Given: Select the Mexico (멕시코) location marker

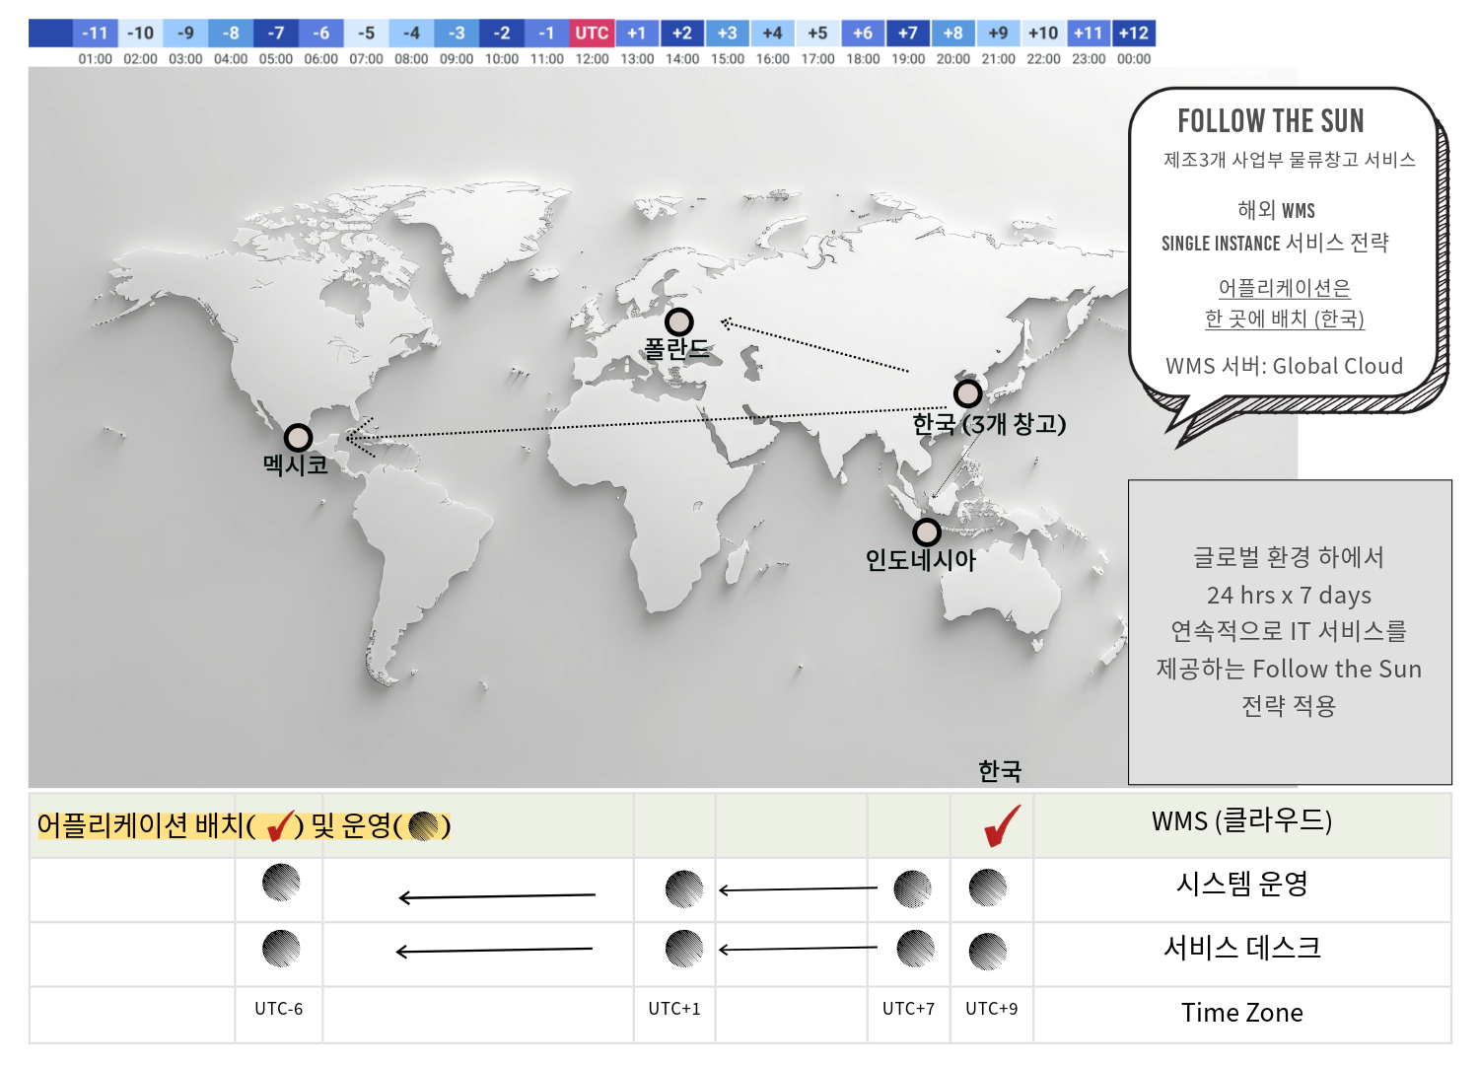Looking at the screenshot, I should [x=298, y=437].
